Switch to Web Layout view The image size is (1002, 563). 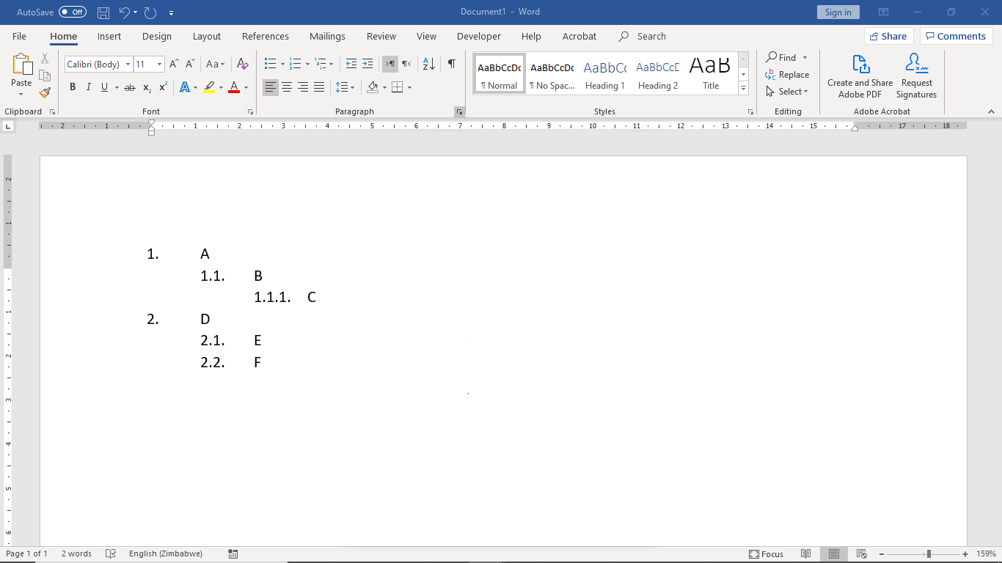click(x=862, y=554)
